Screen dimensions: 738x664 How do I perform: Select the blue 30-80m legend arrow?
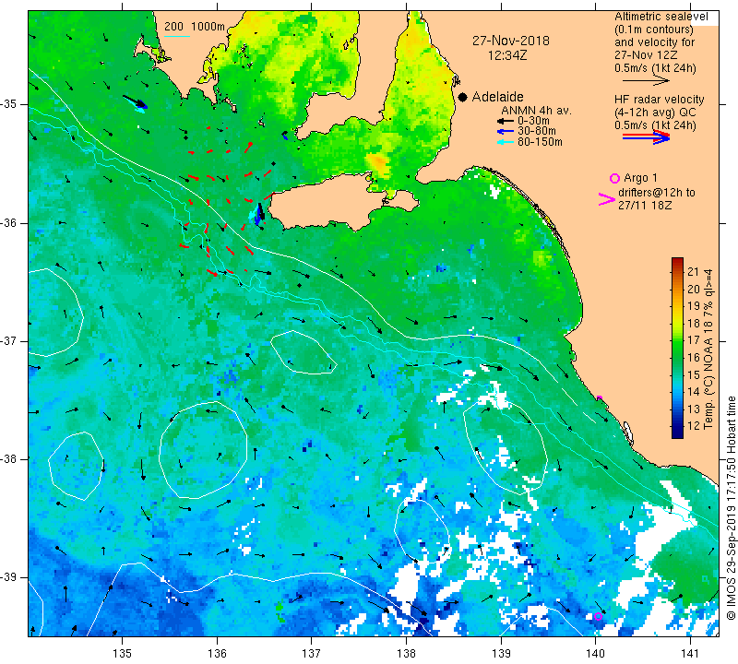(x=506, y=131)
